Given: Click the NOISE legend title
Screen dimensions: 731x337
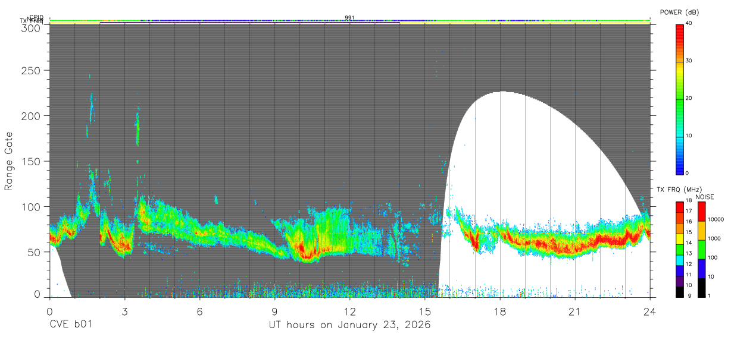Looking at the screenshot, I should [x=705, y=197].
